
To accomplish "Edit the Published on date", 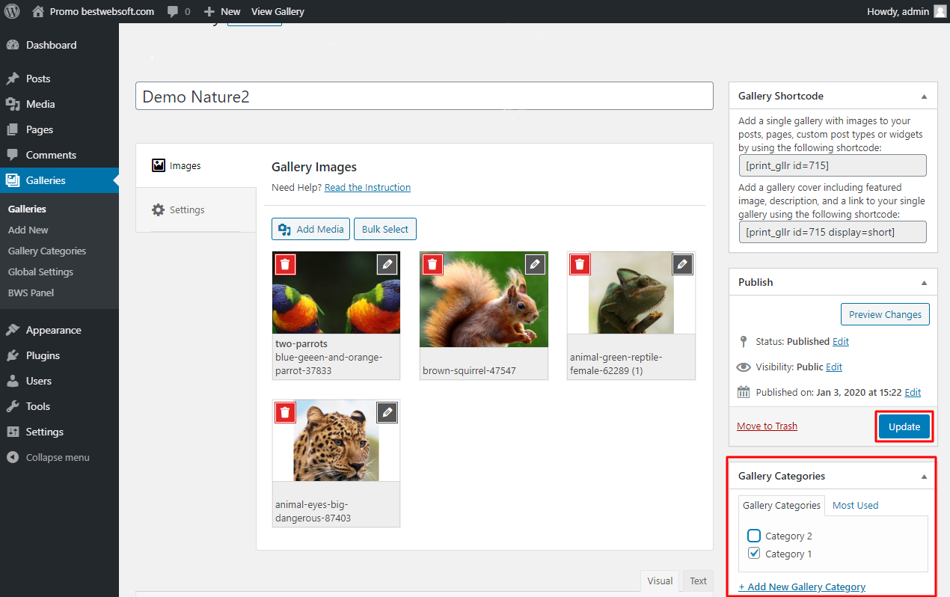I will [913, 392].
